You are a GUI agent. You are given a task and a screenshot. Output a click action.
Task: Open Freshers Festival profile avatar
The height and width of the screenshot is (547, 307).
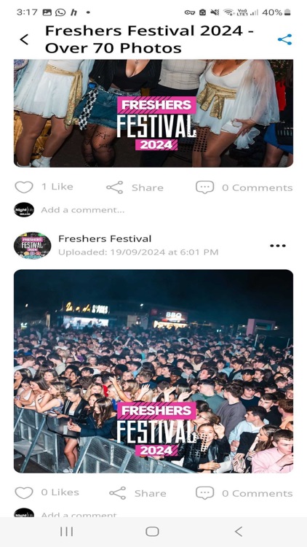coord(32,245)
